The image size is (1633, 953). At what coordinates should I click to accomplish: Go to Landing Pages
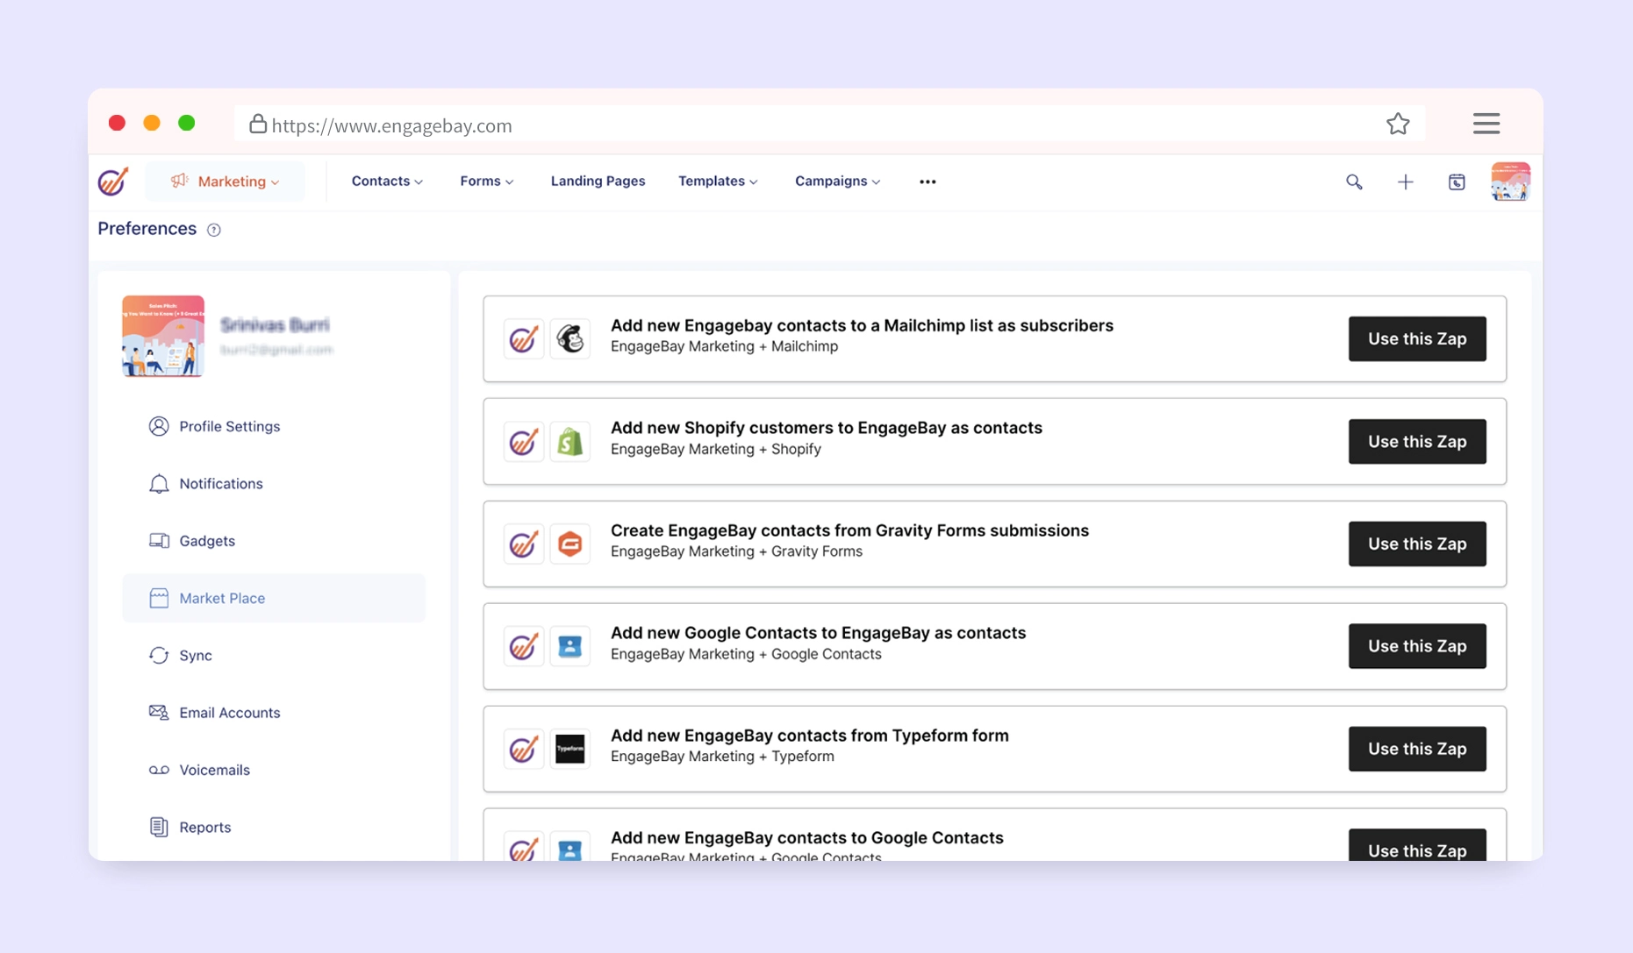coord(598,181)
